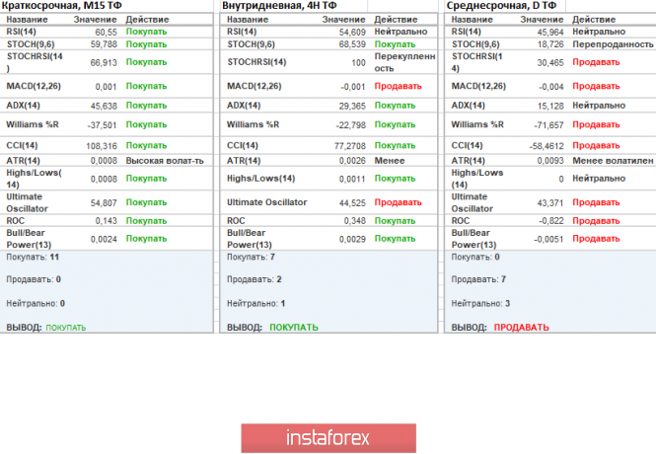This screenshot has height=454, width=656.
Task: Click Продавать: 0 in M15 summary
Action: 34,279
